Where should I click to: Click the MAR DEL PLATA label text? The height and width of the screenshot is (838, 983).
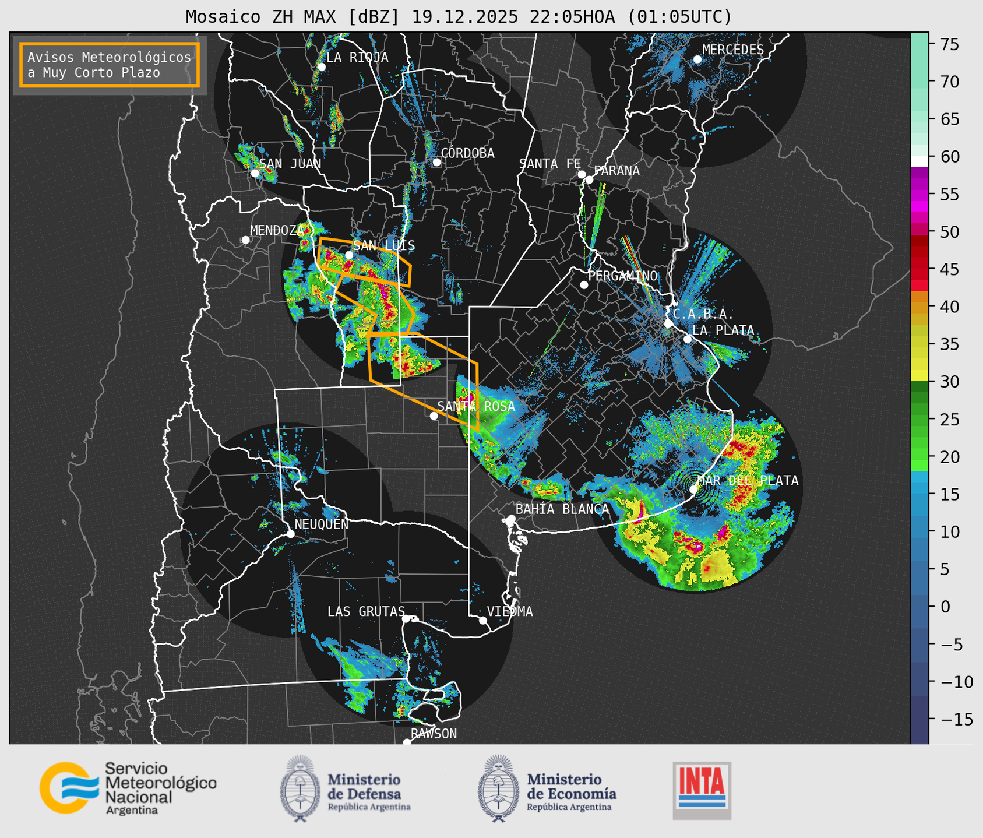tap(748, 480)
